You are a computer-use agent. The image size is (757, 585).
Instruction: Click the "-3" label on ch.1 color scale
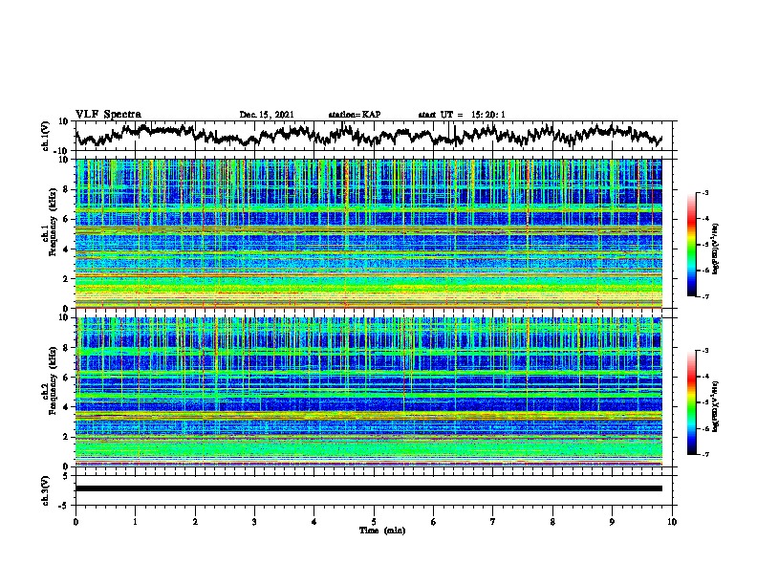705,192
